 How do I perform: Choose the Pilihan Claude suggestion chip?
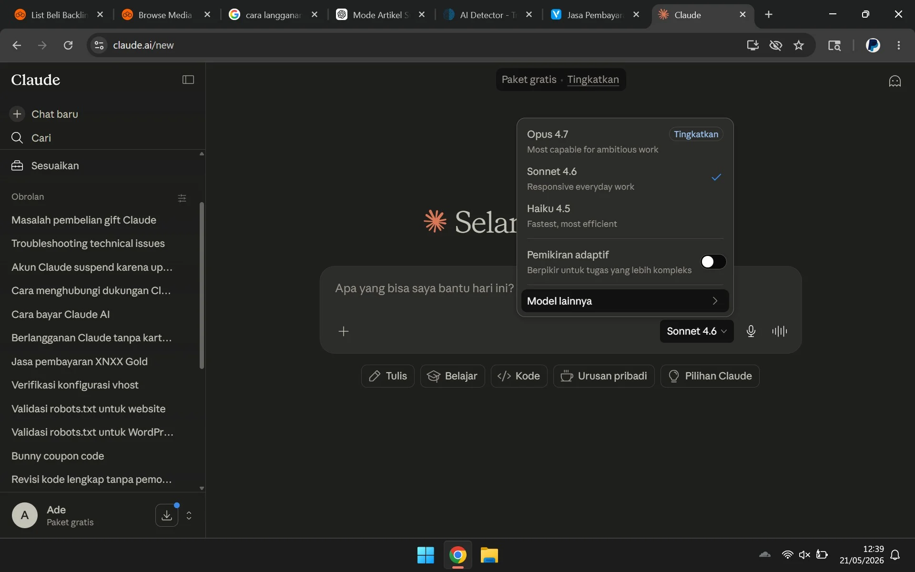click(x=710, y=376)
